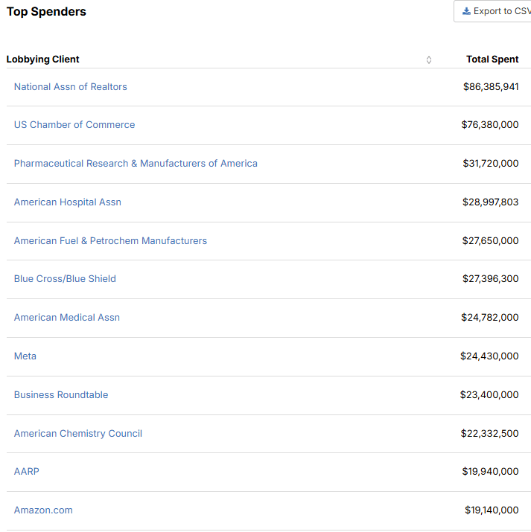
Task: Click the Export to CSV download icon
Action: tap(466, 11)
